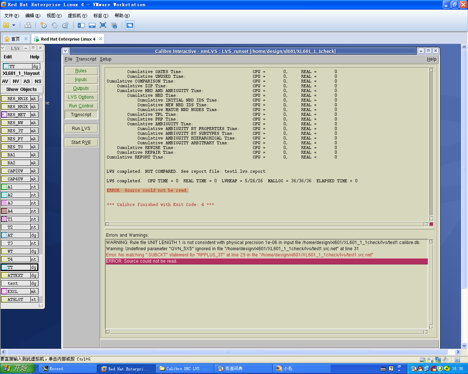
Task: Click the Inputs button
Action: (x=81, y=80)
